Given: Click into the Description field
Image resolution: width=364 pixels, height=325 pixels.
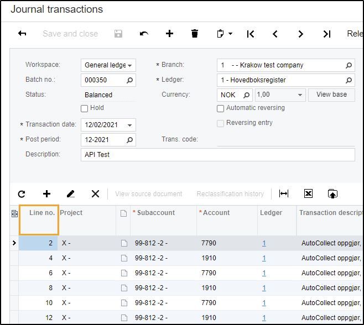Looking at the screenshot, I should click(217, 155).
